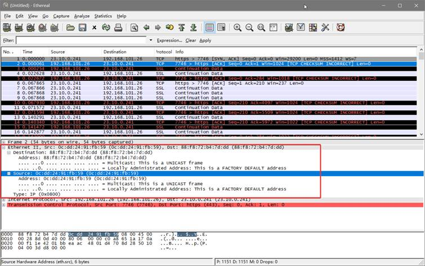425x266 pixels.
Task: Print packets with the printer icon
Action: pos(118,27)
